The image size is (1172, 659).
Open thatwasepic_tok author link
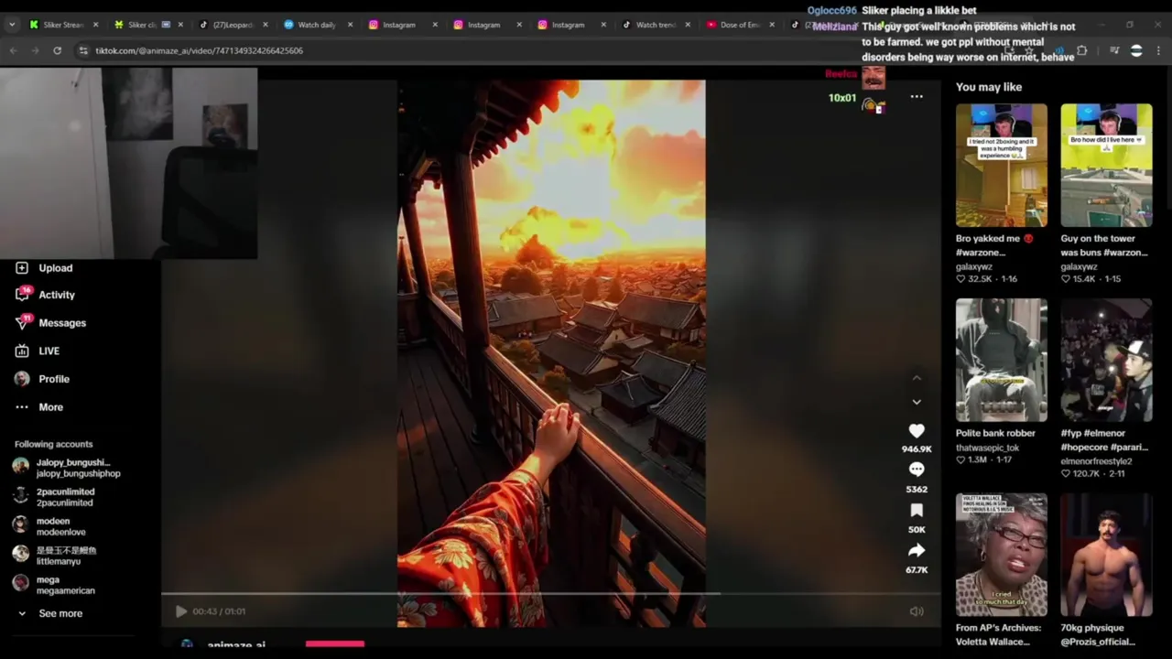click(x=988, y=448)
